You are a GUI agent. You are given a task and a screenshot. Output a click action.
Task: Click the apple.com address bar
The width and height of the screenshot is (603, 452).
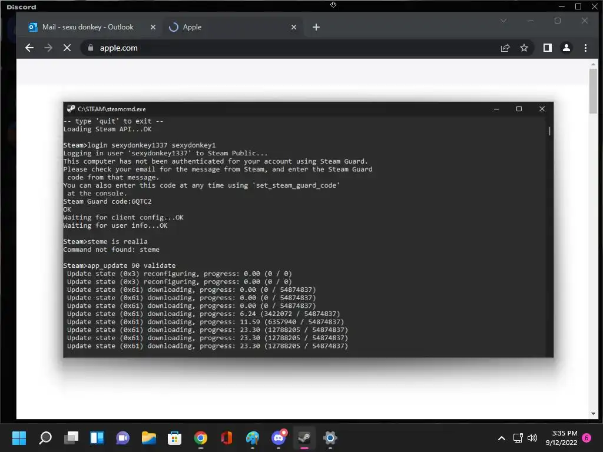(289, 48)
